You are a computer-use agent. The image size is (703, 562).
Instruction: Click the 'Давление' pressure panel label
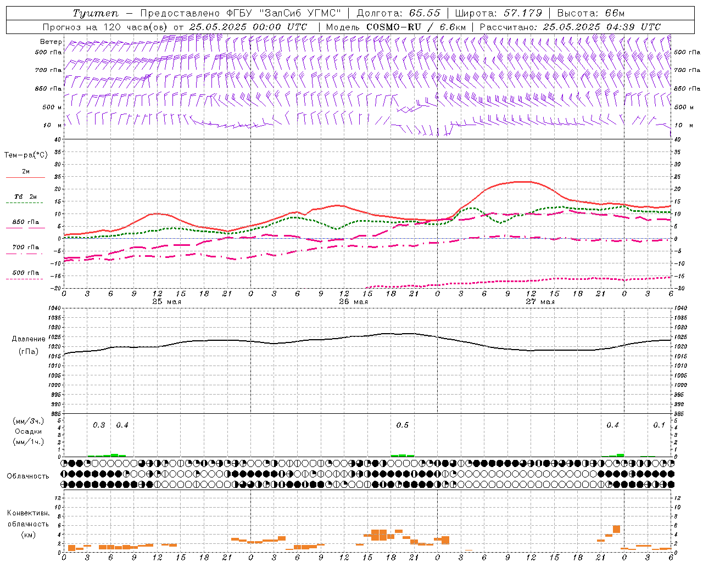(x=28, y=339)
